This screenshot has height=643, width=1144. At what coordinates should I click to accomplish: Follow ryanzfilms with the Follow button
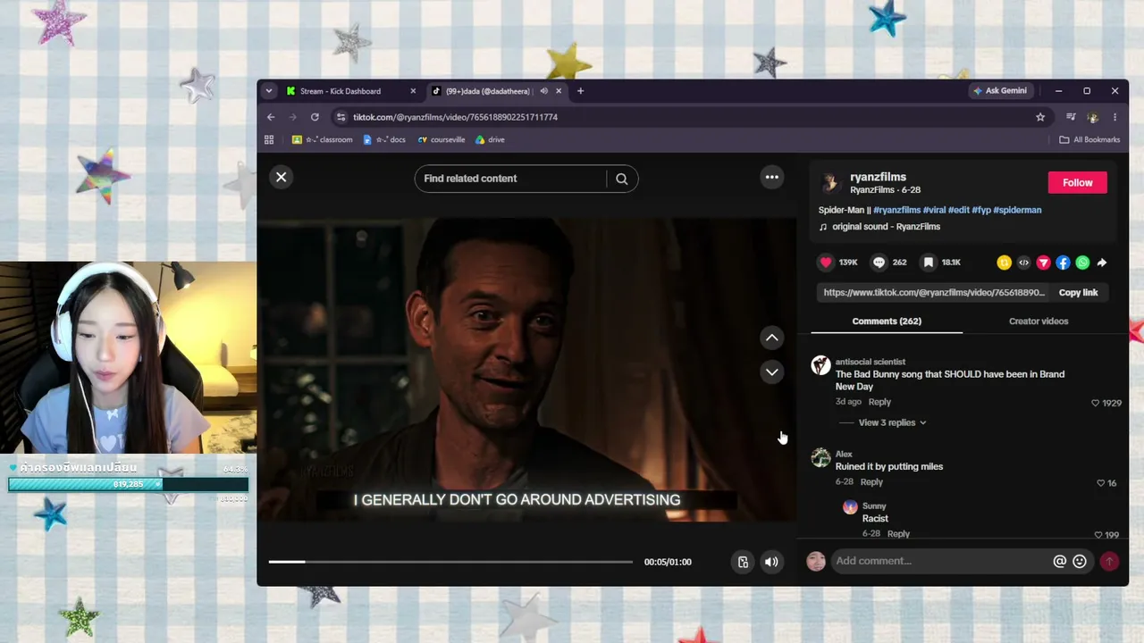click(1077, 182)
